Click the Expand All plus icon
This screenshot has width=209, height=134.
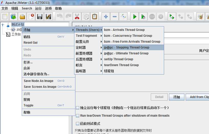[x=106, y=17]
